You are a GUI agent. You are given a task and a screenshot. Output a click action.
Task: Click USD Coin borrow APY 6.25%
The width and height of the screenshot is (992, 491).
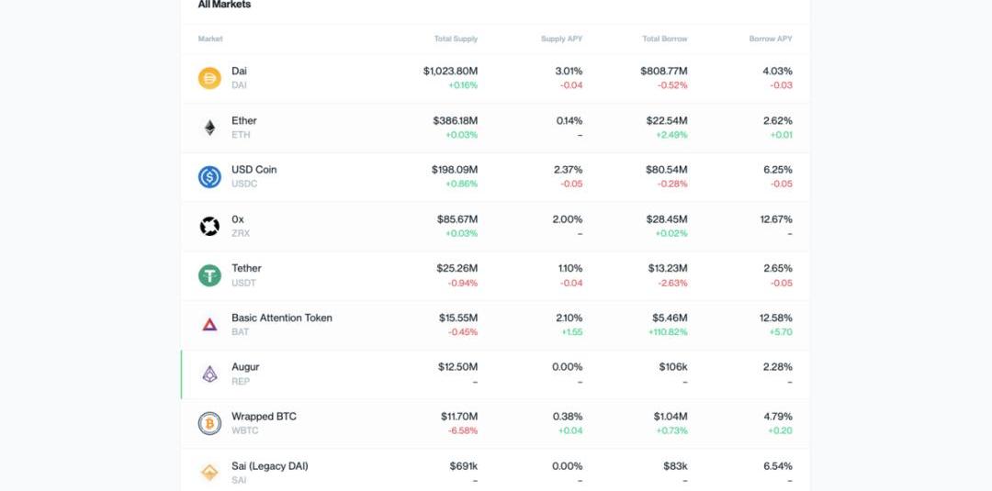coord(778,170)
